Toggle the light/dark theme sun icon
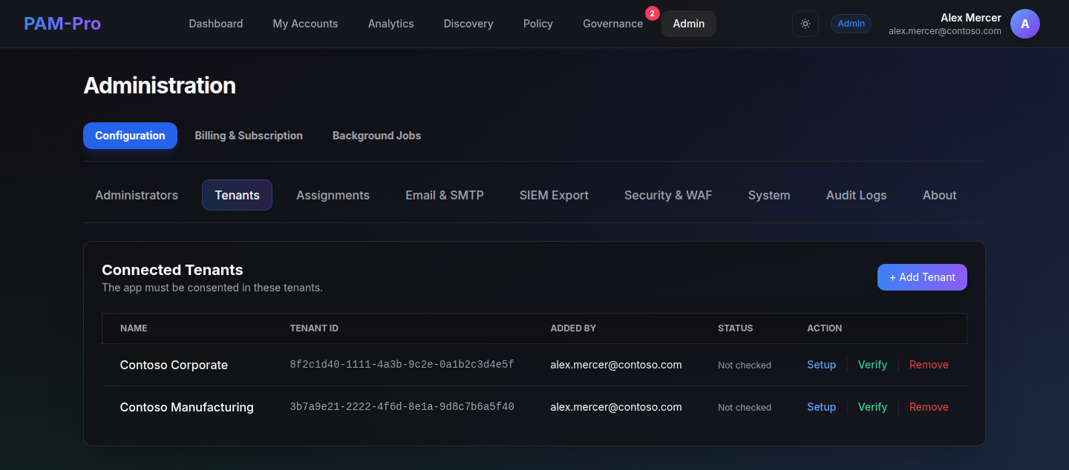This screenshot has height=470, width=1069. [805, 24]
